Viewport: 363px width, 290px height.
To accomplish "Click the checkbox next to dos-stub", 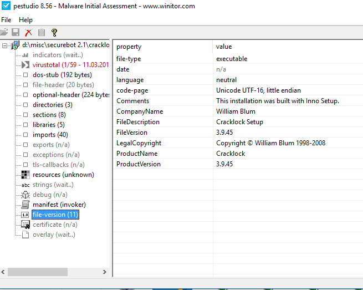I will click(x=25, y=75).
